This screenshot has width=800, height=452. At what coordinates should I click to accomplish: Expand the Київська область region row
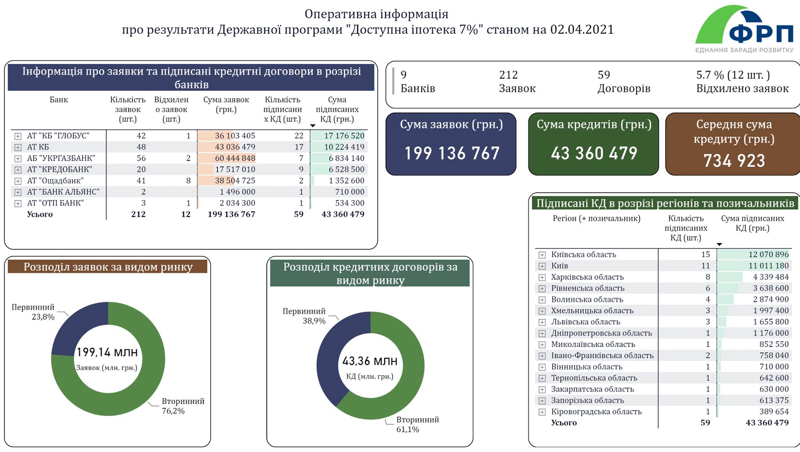[542, 255]
